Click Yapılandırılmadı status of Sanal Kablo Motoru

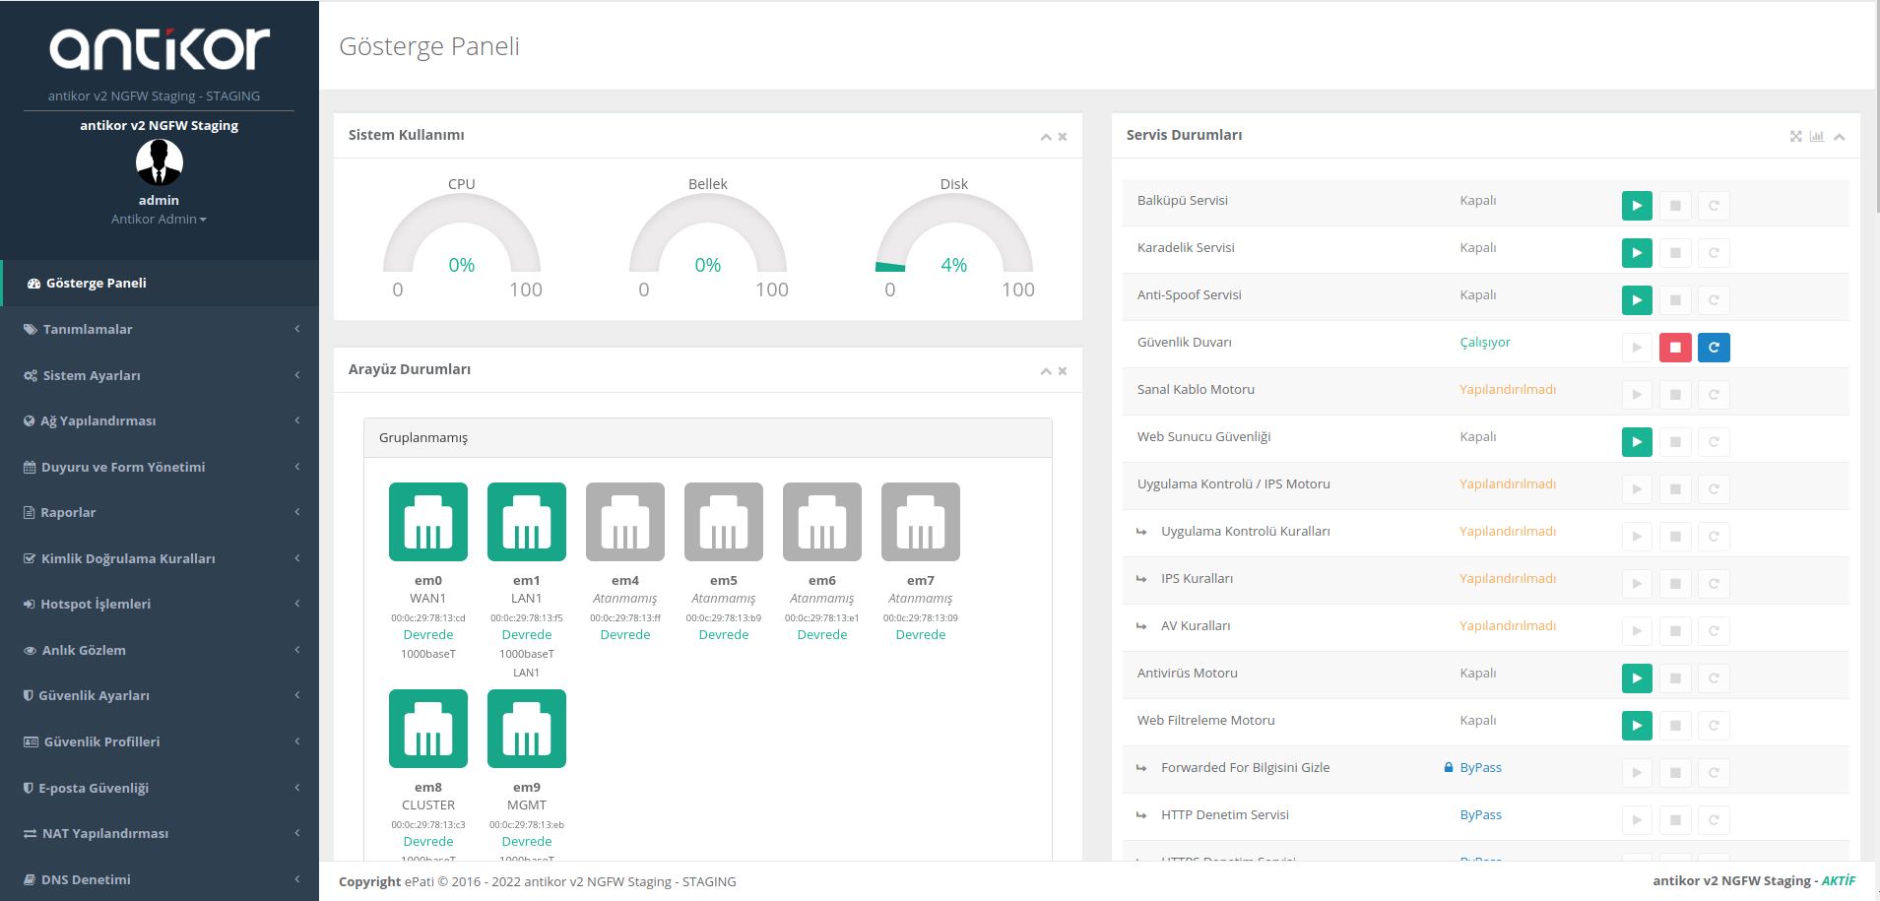click(x=1508, y=390)
